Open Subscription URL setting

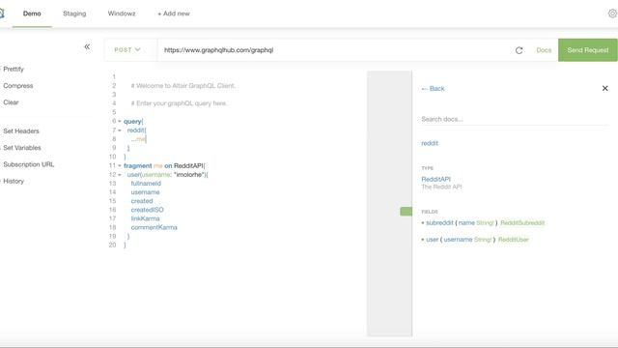(x=29, y=164)
